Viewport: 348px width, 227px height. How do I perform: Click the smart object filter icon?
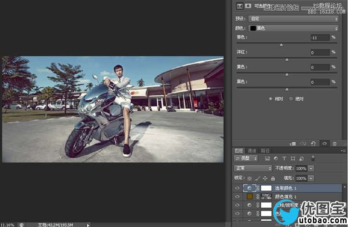(301, 159)
